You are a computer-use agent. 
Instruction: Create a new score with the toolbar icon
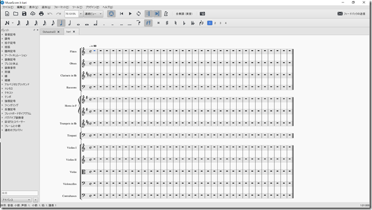tap(7, 14)
